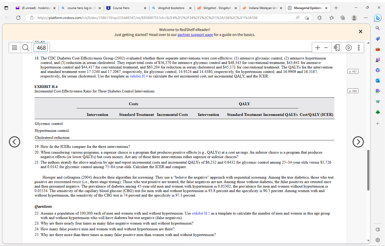This screenshot has height=246, width=385.
Task: Open the tab actions menu
Action: 6,8
